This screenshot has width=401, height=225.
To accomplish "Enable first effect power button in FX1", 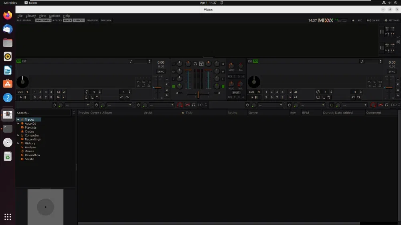I will coord(54,105).
